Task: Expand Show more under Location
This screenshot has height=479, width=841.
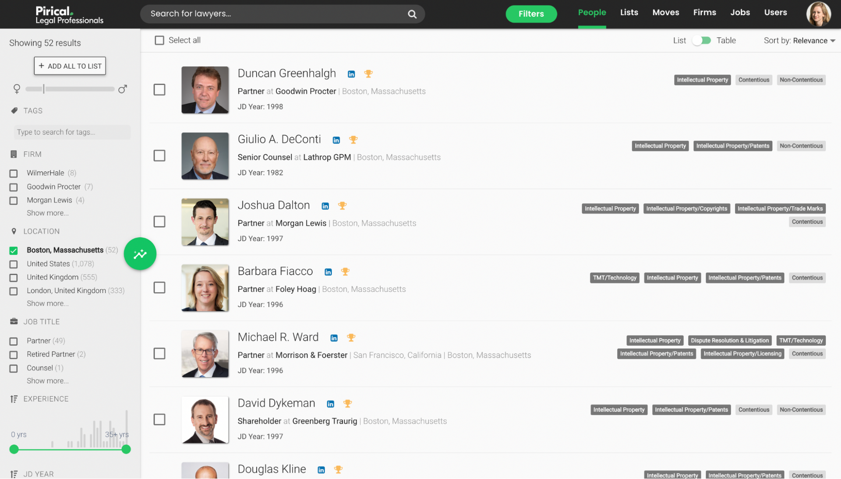Action: pos(47,303)
